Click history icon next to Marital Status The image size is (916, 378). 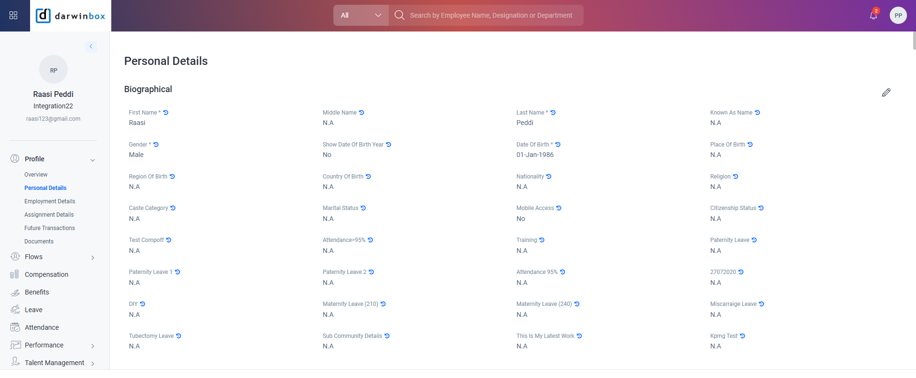[x=363, y=208]
